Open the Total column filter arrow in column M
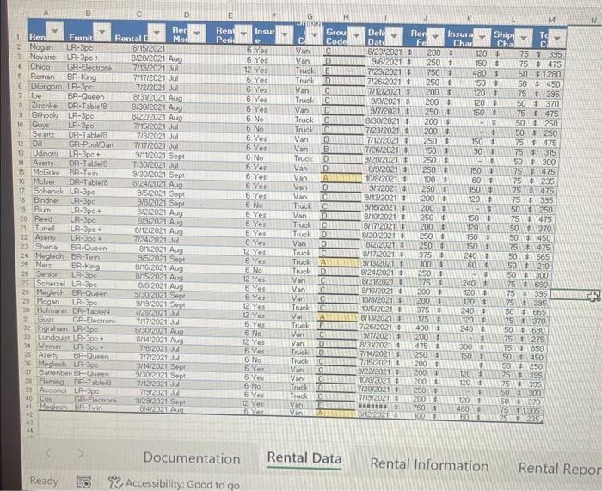Image resolution: width=602 pixels, height=491 pixels. [557, 39]
